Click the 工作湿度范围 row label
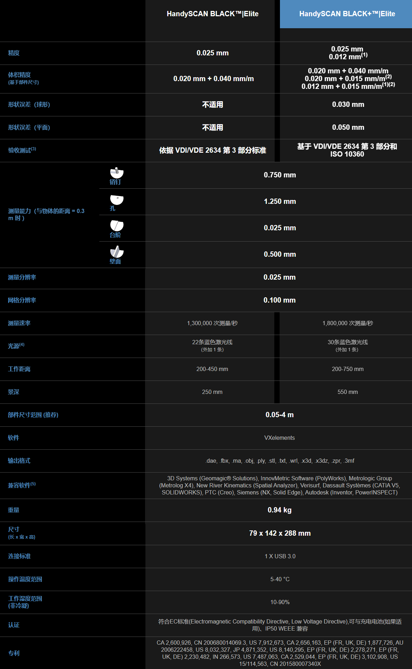Image resolution: width=412 pixels, height=669 pixels. 25,602
